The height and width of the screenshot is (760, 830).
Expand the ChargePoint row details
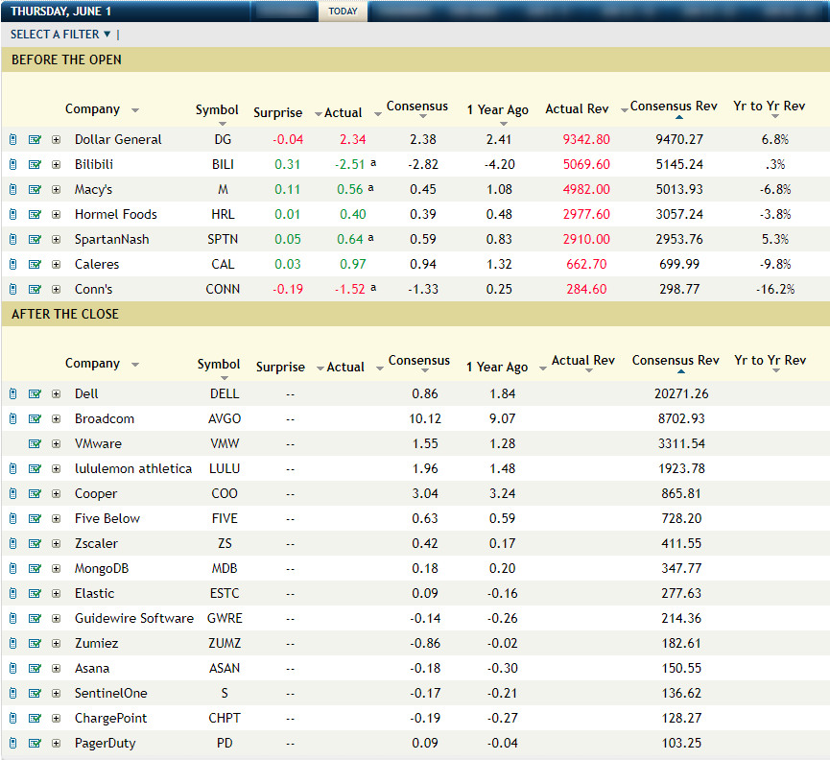pyautogui.click(x=56, y=718)
